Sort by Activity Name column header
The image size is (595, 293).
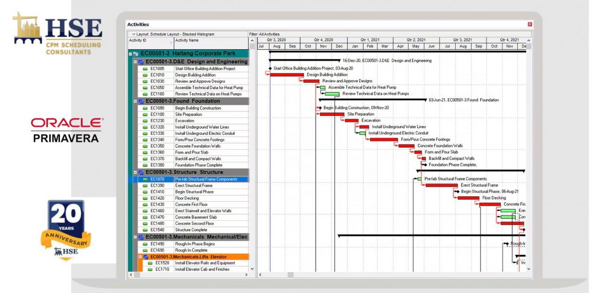(211, 43)
